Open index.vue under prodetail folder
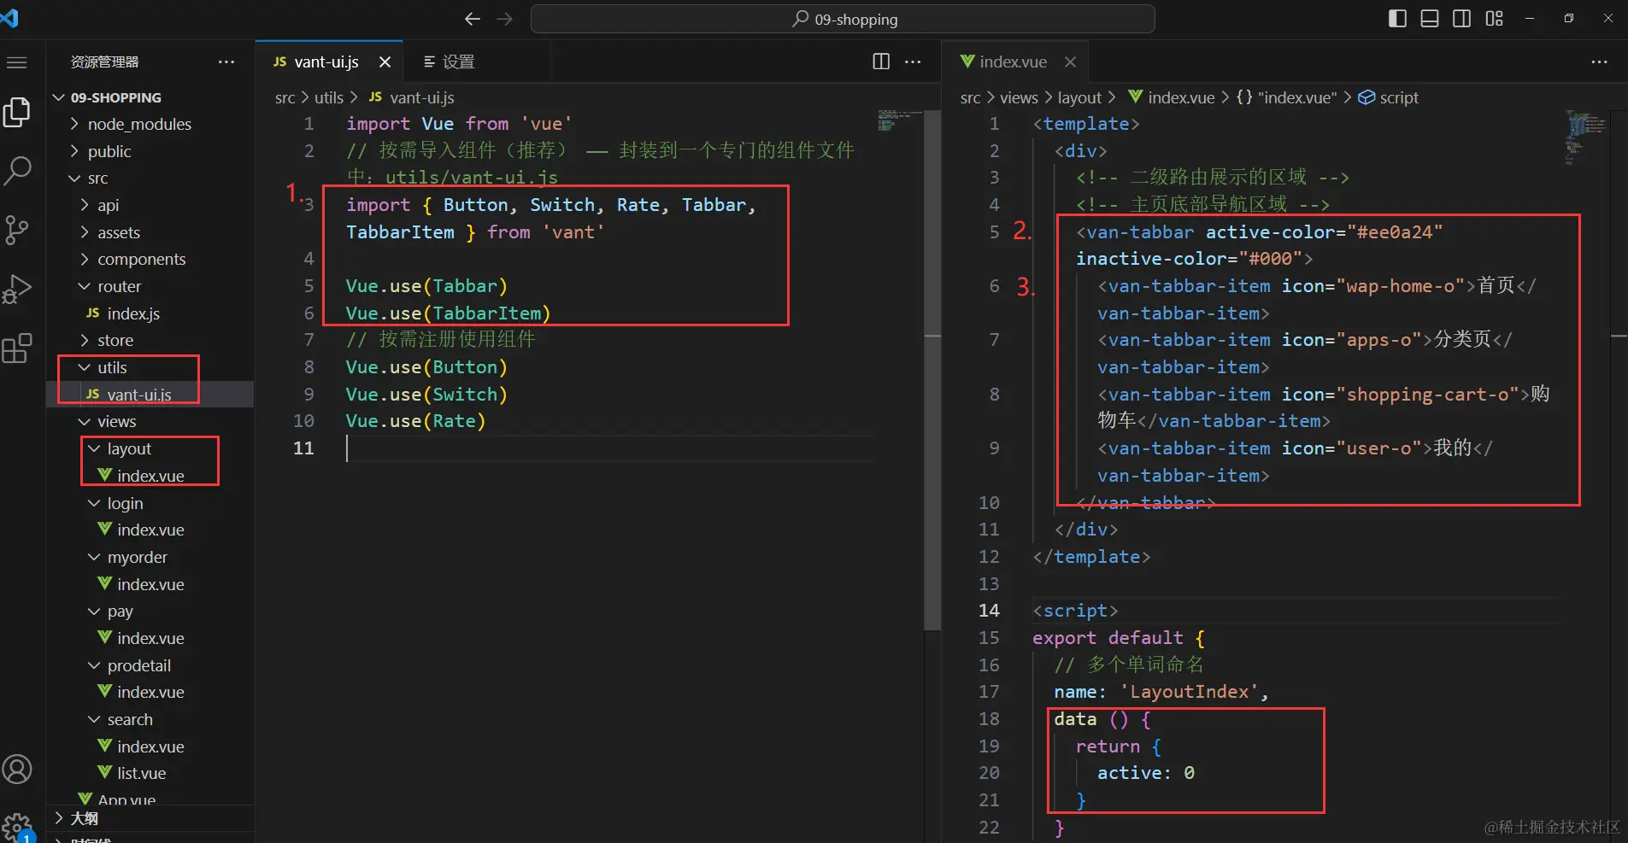This screenshot has height=843, width=1628. click(150, 693)
